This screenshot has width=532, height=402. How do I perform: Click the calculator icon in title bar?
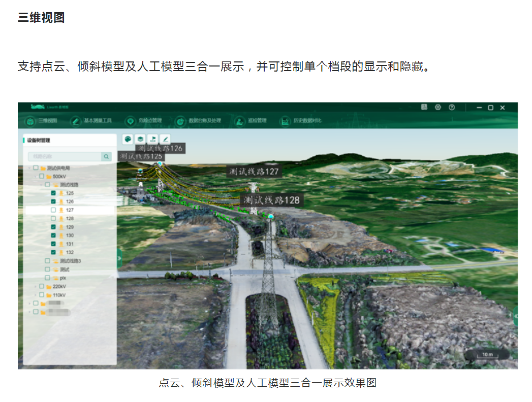(x=424, y=108)
